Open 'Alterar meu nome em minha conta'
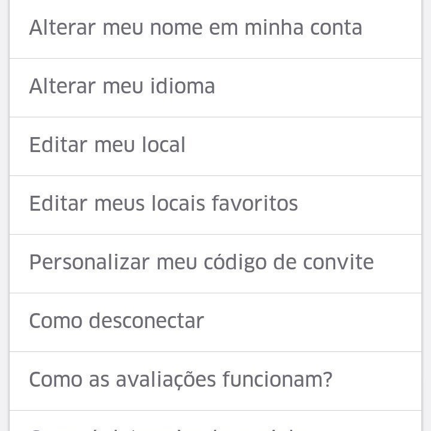This screenshot has height=431, width=431. pos(215,29)
